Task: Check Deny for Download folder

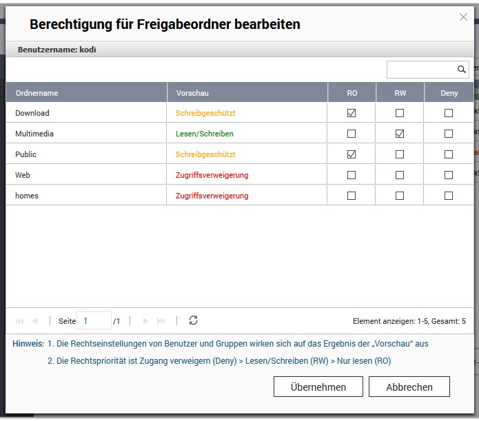Action: 449,113
